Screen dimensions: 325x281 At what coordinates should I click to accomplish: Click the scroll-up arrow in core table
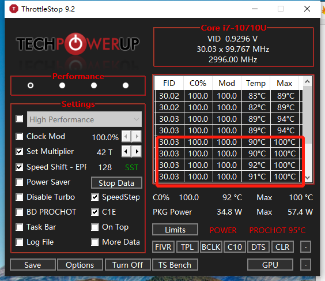307,81
